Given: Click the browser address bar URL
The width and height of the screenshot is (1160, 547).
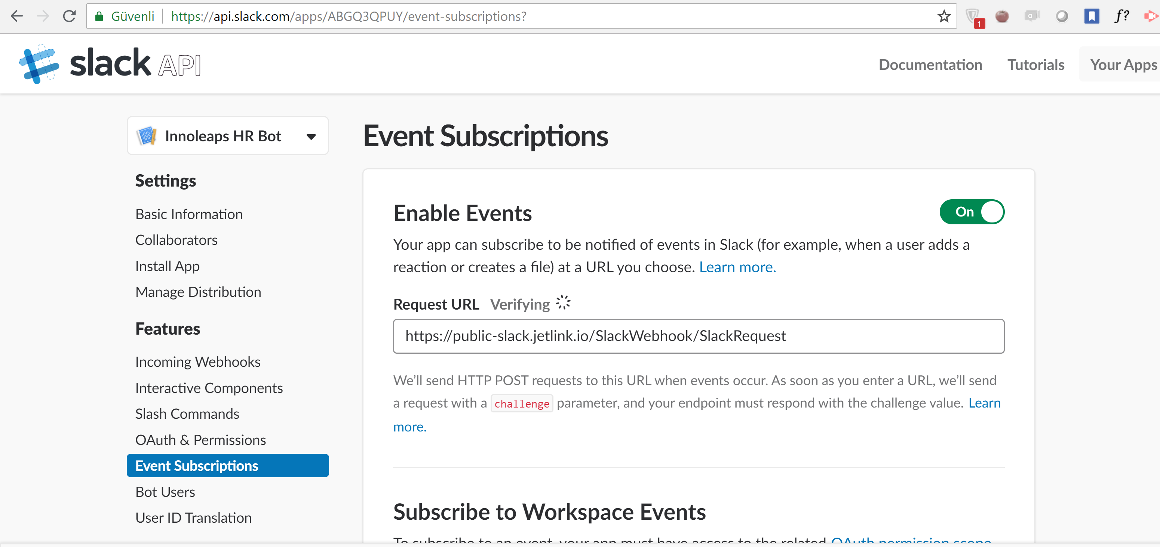Looking at the screenshot, I should point(348,17).
